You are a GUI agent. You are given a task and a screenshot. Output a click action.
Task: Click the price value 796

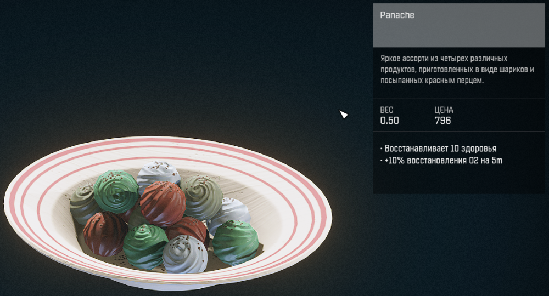442,121
